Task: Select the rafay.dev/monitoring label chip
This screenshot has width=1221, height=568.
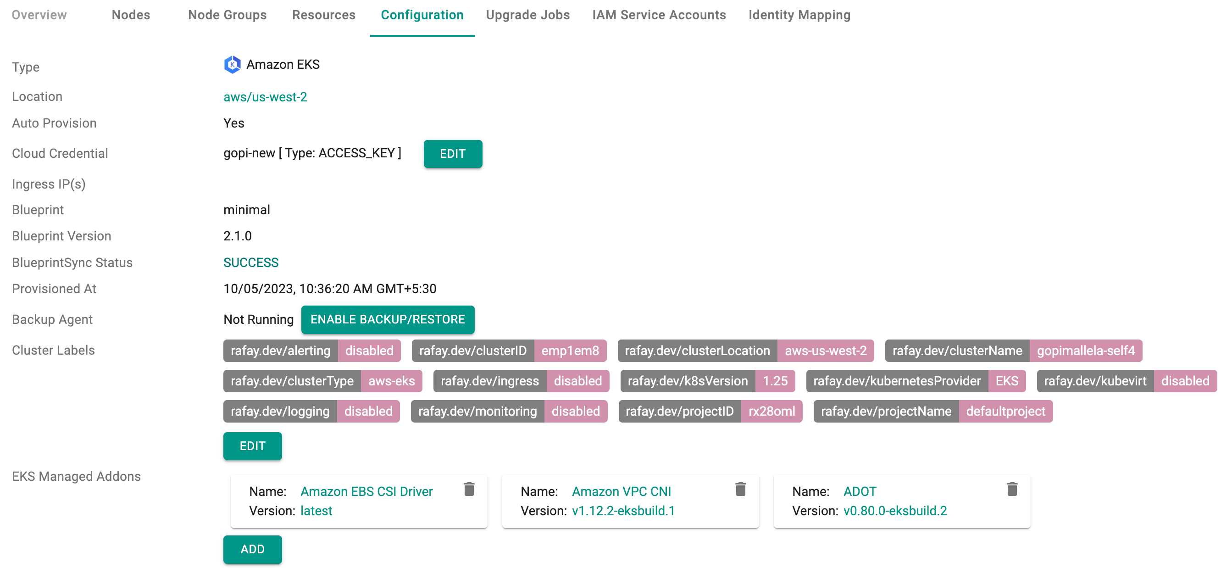Action: [510, 412]
